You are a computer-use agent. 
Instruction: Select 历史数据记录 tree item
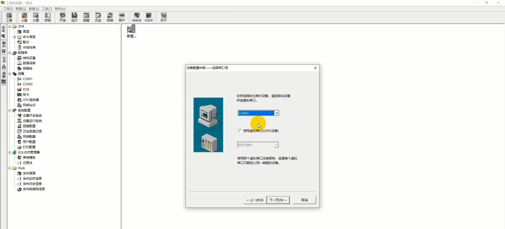(33, 131)
